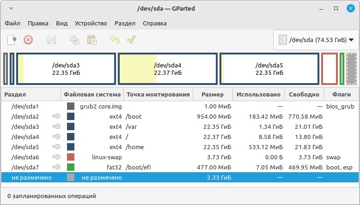This screenshot has width=360, height=205.
Task: Click the green Apply all operations checkmark
Action: [132, 39]
